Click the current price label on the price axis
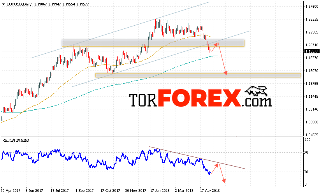Viewport: 320px width, 195px height. [312, 51]
